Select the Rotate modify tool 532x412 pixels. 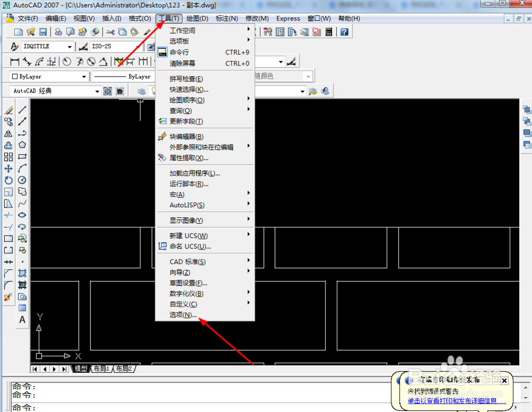[9, 180]
